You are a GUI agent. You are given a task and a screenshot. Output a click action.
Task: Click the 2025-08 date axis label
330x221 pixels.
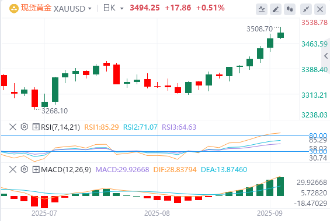point(157,213)
